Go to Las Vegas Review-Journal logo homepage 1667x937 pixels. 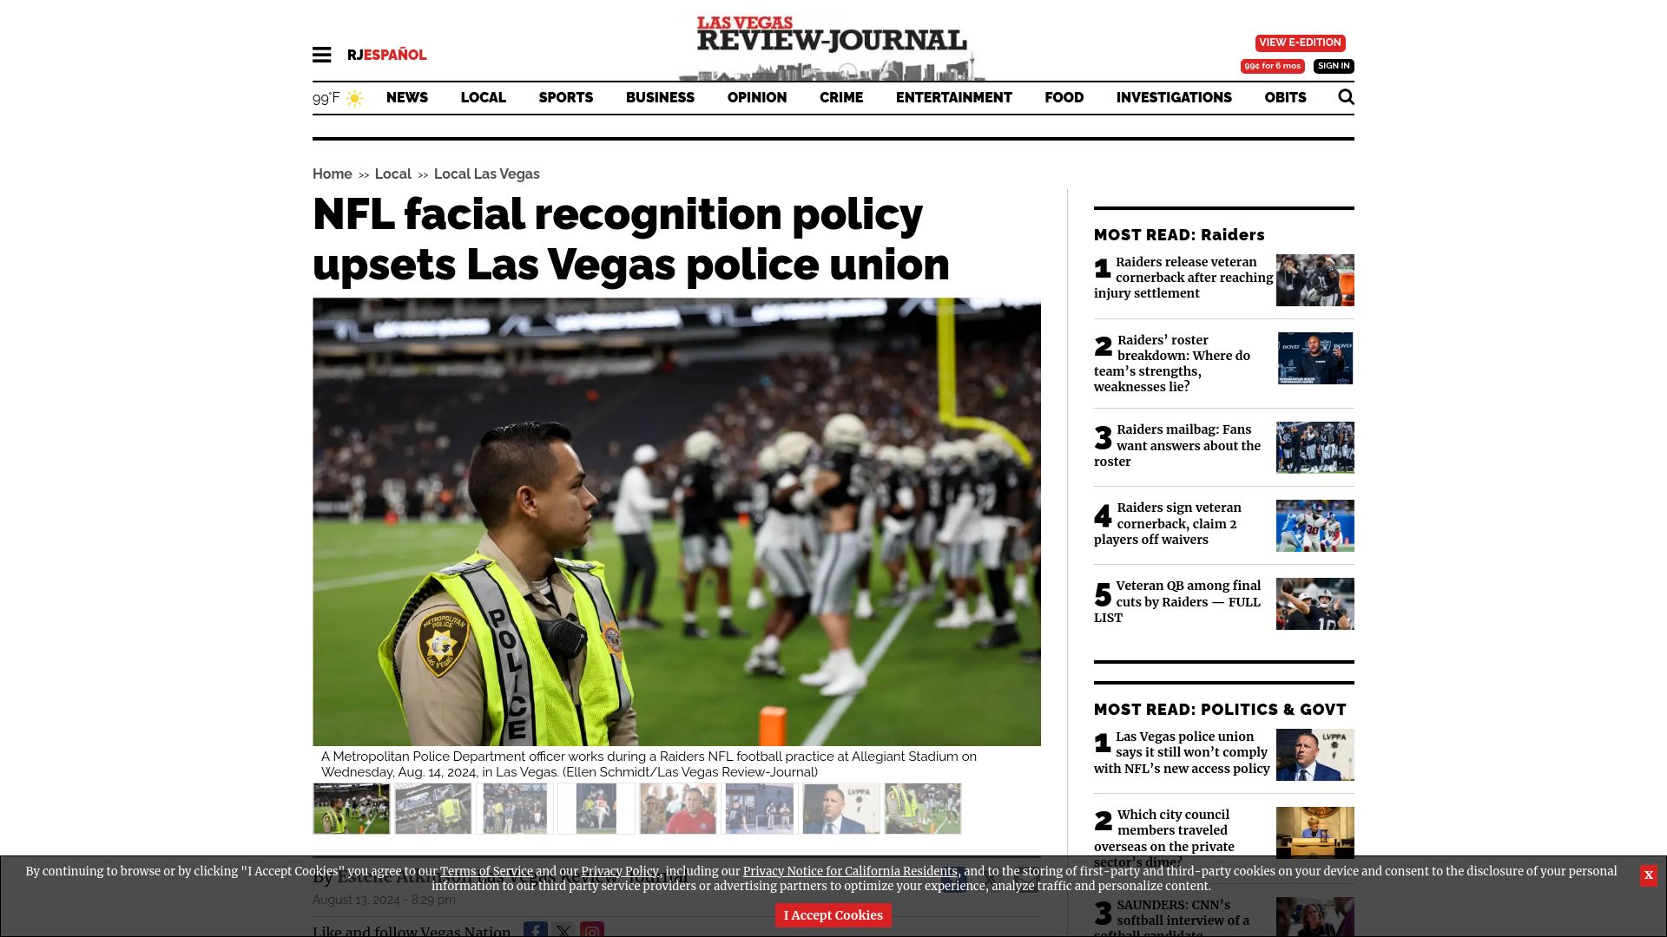click(832, 47)
